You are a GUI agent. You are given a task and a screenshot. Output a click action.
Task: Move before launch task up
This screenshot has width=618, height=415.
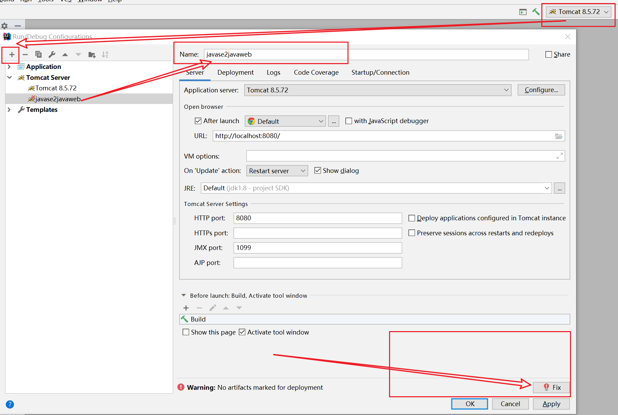pyautogui.click(x=226, y=308)
